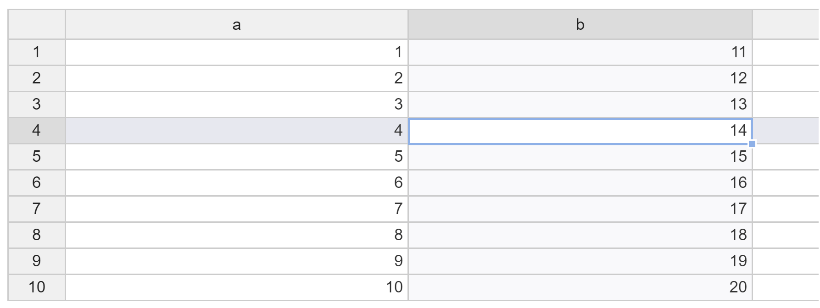Viewport: 820px width, 308px height.
Task: Select cell containing 14
Action: [x=580, y=131]
